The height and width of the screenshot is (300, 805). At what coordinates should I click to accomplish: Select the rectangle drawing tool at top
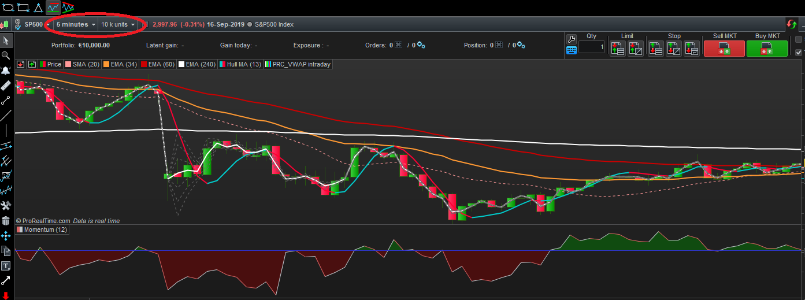coord(23,8)
